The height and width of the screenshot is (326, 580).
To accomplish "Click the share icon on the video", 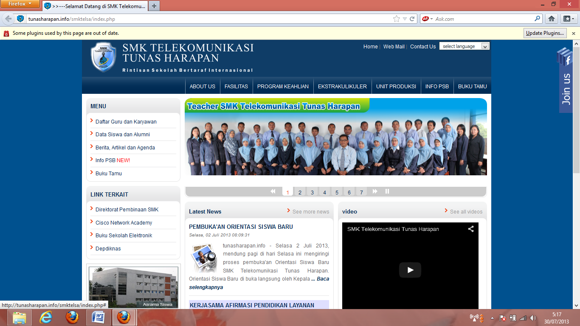I will (470, 228).
